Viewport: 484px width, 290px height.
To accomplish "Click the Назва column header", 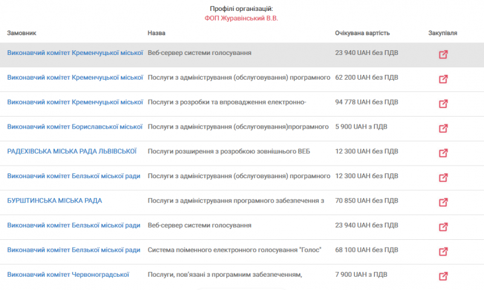I will coord(157,33).
